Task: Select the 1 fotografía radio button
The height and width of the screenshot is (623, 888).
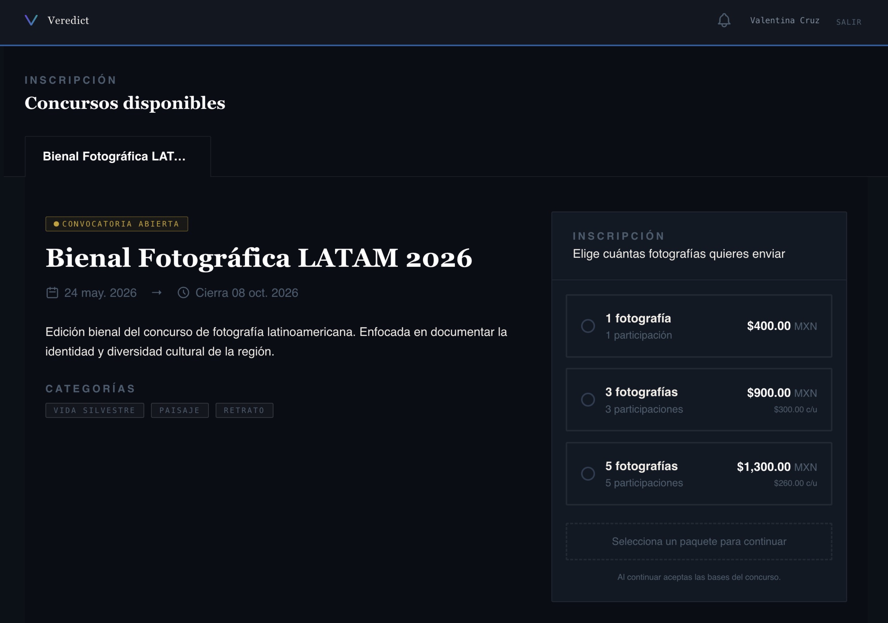Action: click(x=588, y=326)
